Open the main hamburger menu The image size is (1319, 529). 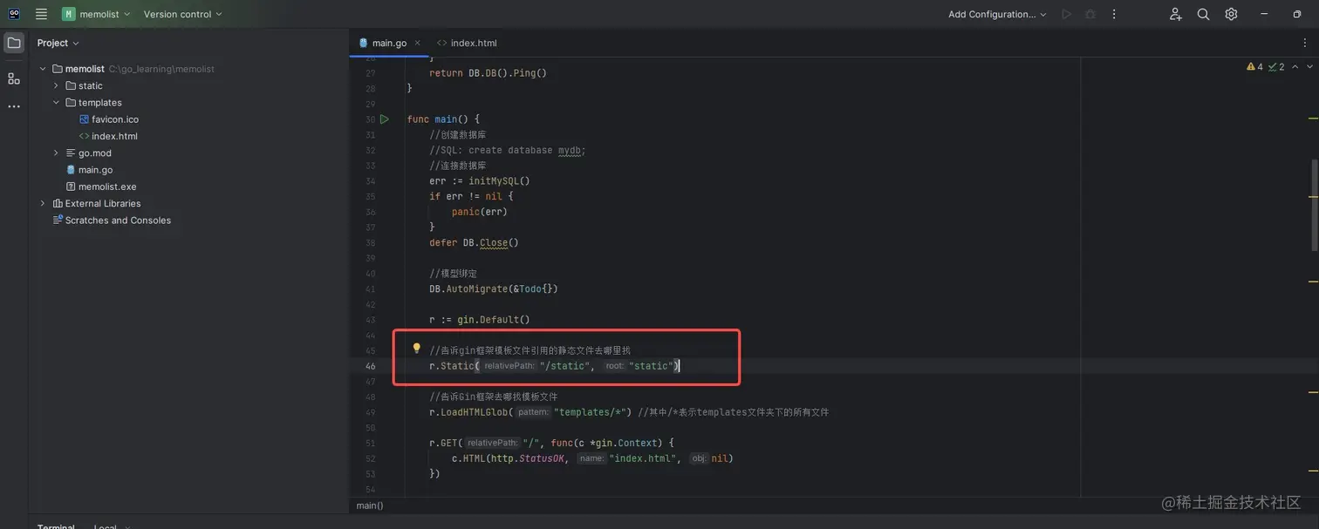pyautogui.click(x=41, y=14)
